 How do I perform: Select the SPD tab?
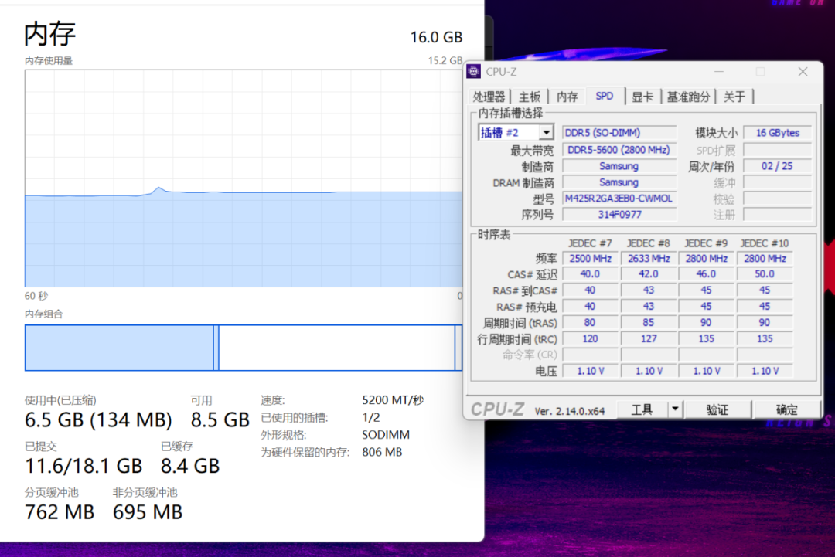(x=605, y=96)
